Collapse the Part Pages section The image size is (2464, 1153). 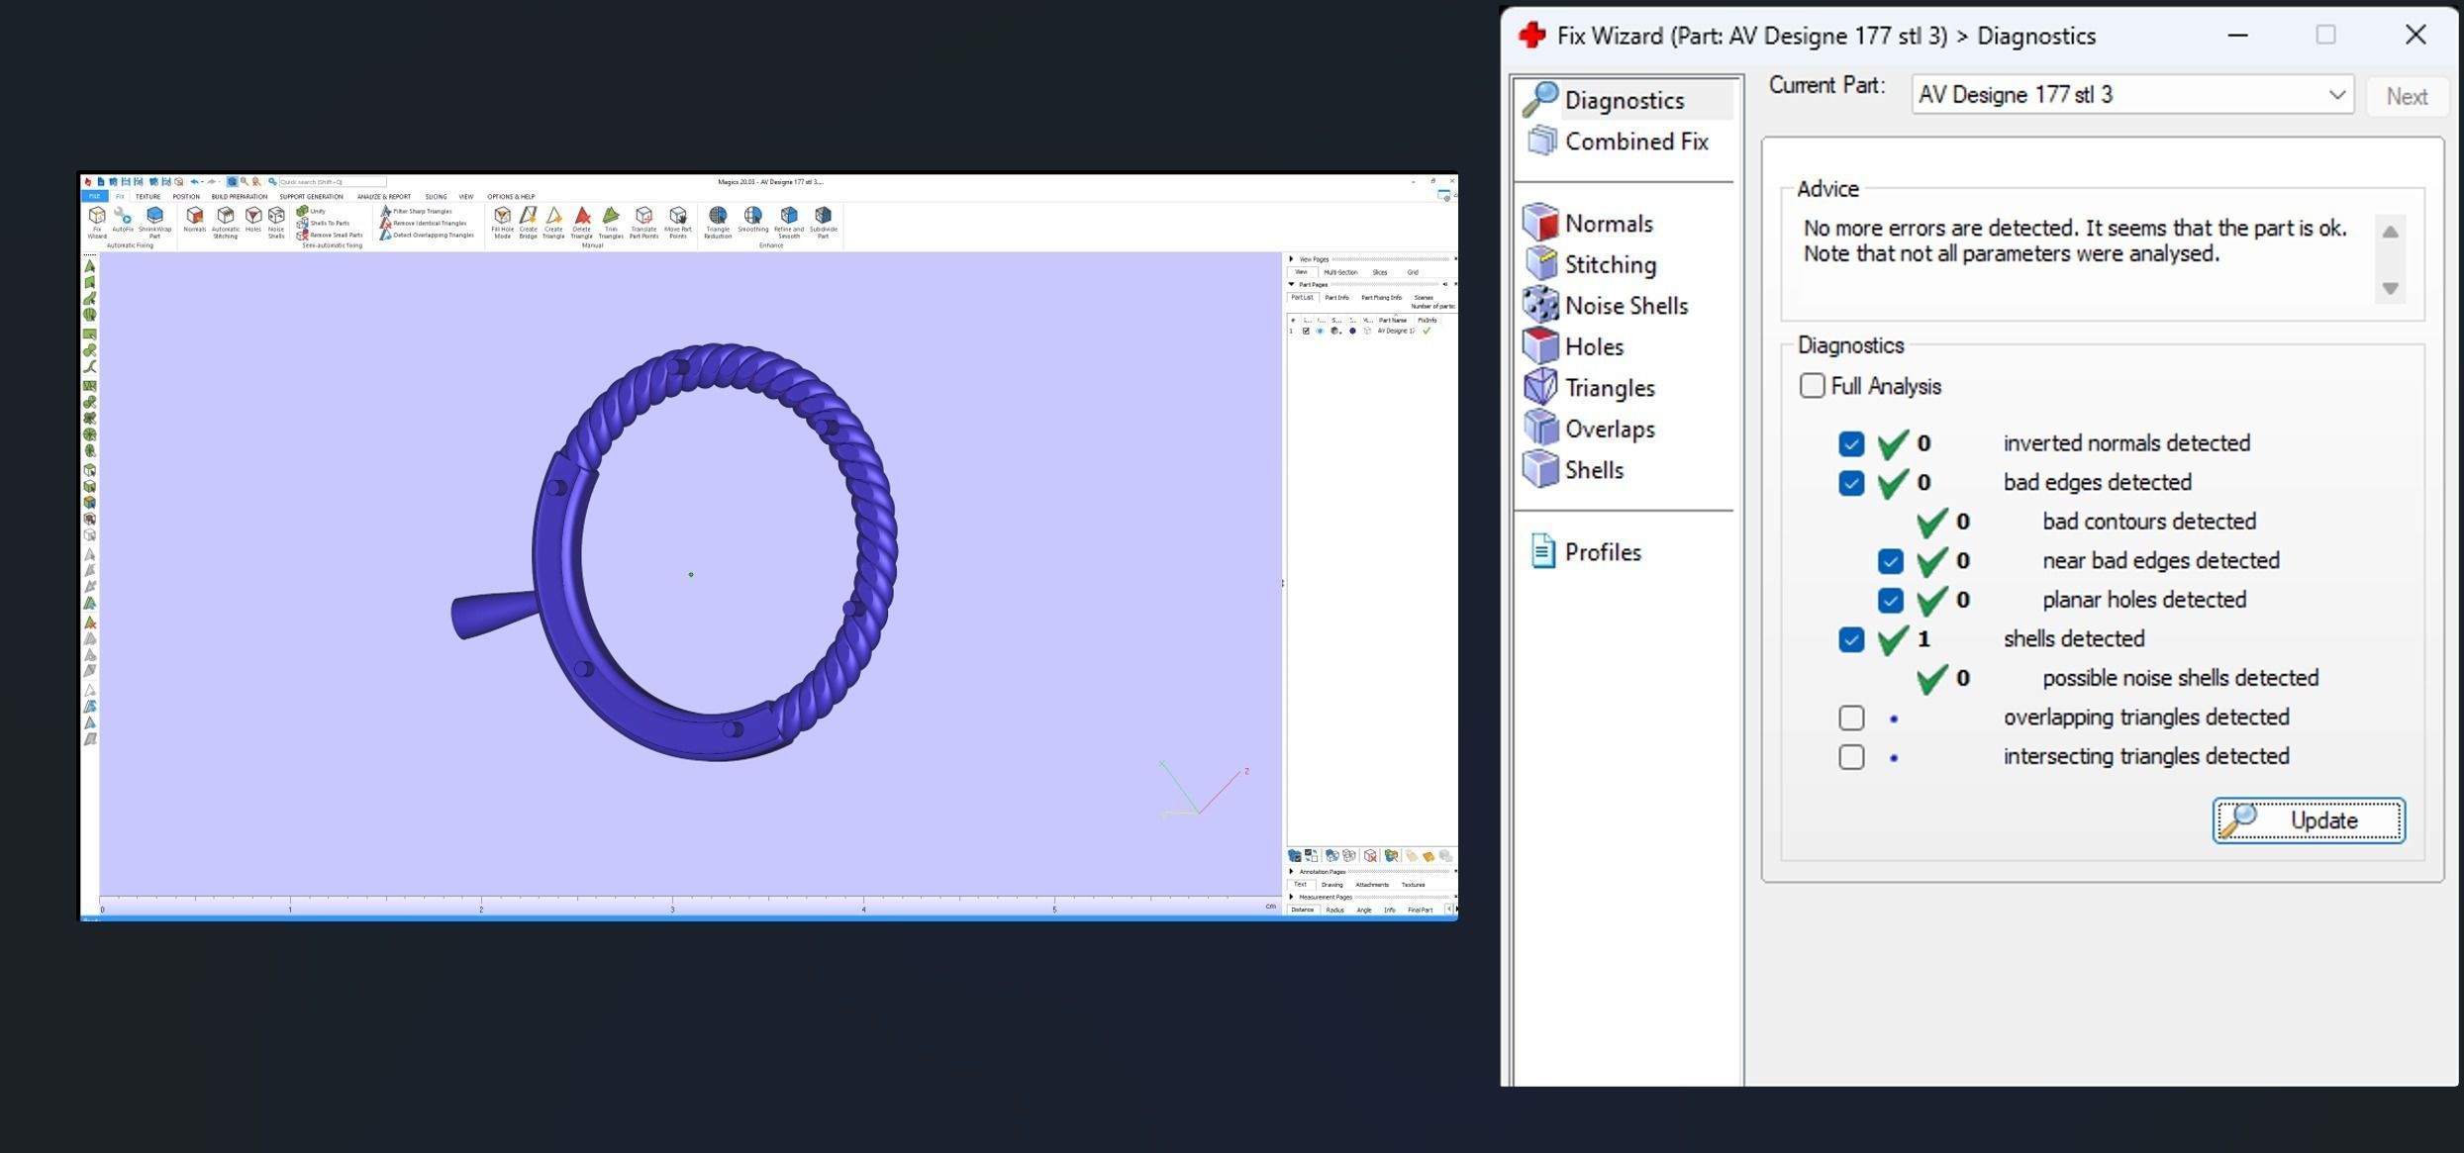pos(1292,284)
